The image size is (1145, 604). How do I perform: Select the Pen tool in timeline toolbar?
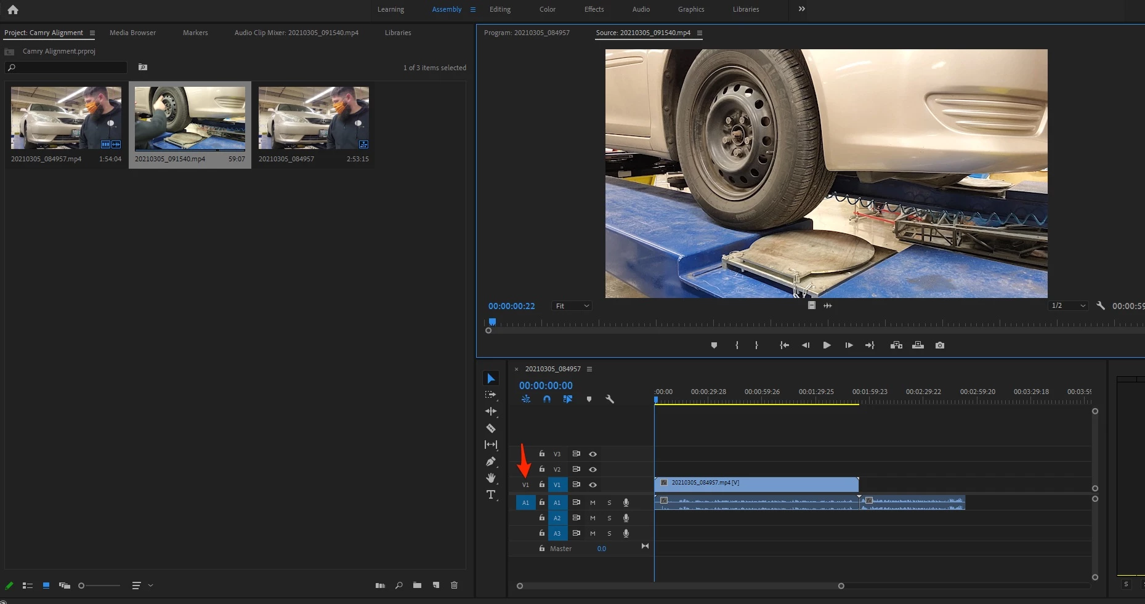pos(491,461)
